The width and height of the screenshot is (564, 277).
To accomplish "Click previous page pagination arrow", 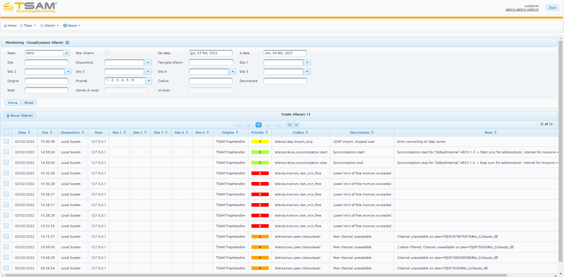I will pyautogui.click(x=248, y=125).
